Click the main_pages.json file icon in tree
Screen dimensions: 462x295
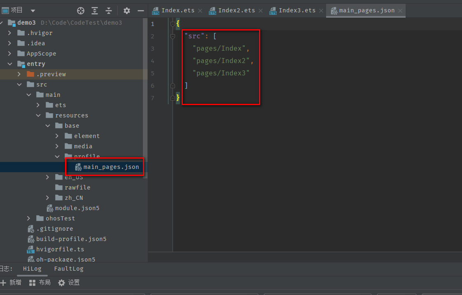[78, 167]
